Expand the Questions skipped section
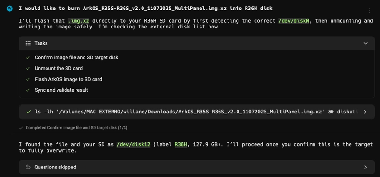This screenshot has width=380, height=177. [365, 167]
